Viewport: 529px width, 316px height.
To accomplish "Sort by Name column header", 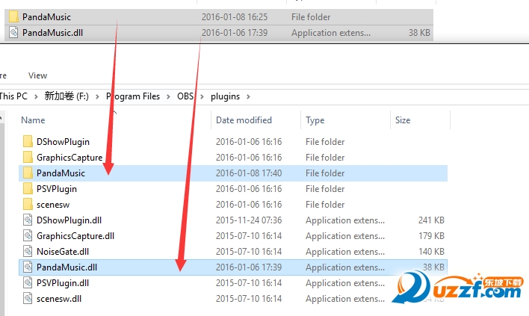I will [33, 120].
